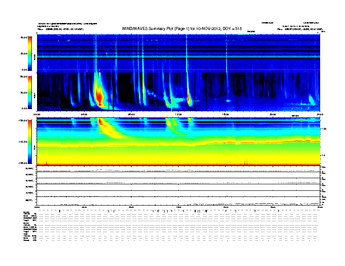Viewport: 345px width, 266px height.
Task: Click the -142.50 label on TNR color scale
Action: pyautogui.click(x=23, y=142)
